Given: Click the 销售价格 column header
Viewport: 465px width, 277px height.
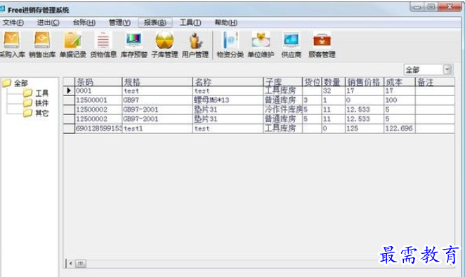Looking at the screenshot, I should pos(365,82).
